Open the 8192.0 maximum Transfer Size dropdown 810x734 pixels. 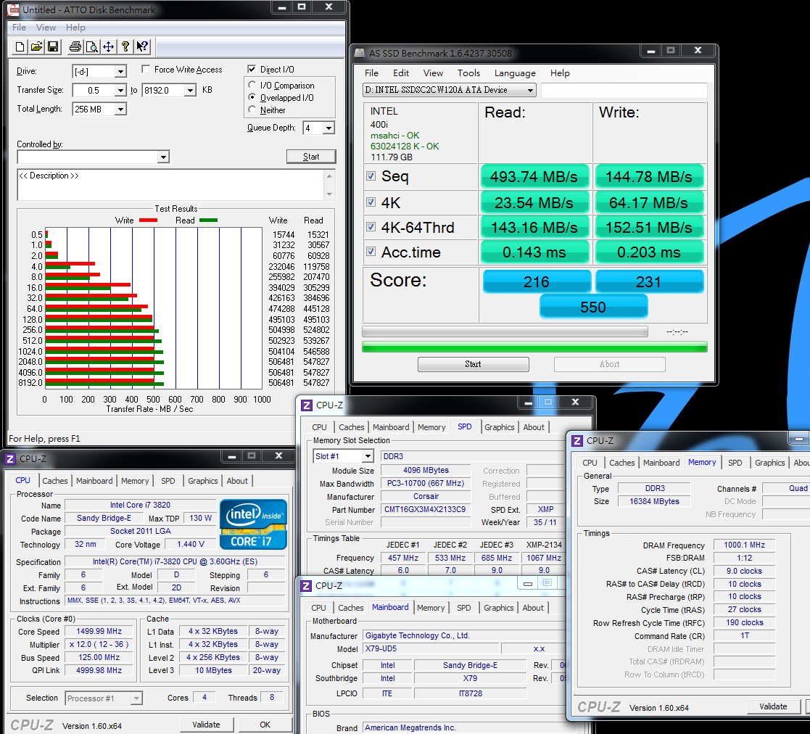pyautogui.click(x=190, y=91)
